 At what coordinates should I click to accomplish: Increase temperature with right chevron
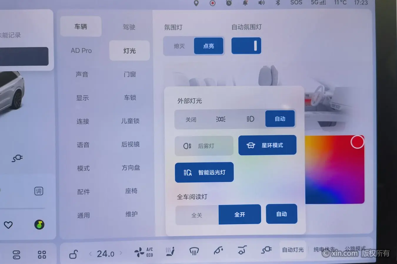(x=121, y=253)
